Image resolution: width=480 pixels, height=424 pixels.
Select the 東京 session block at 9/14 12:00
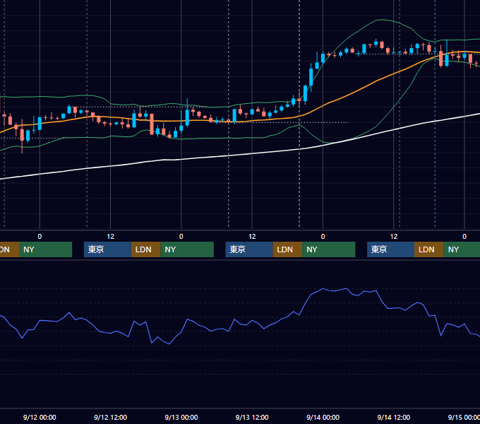point(391,249)
